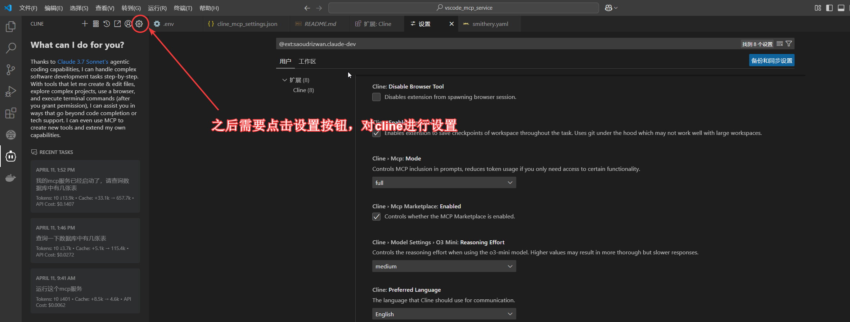
Task: Click the VS Code logo icon
Action: (8, 8)
